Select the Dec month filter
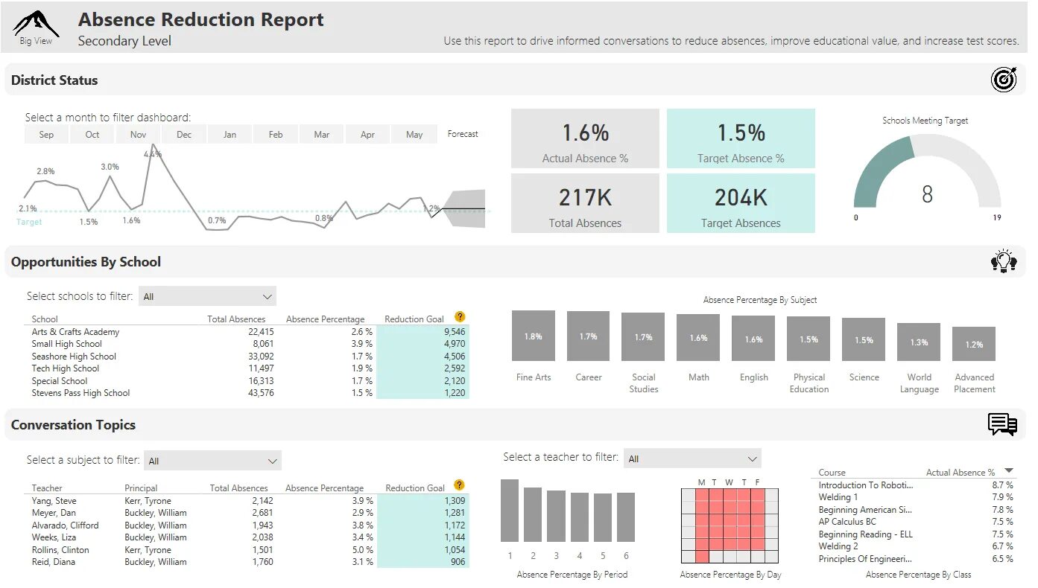The height and width of the screenshot is (588, 1038). click(x=184, y=135)
